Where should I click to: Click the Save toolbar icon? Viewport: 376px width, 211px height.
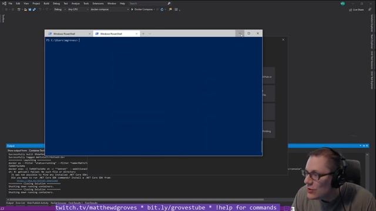[30, 9]
